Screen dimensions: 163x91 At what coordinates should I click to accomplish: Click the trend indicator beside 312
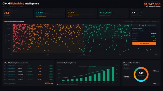click(10, 13)
